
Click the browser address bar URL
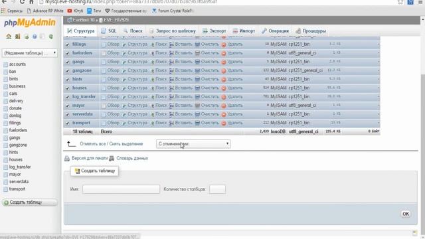[131, 2]
